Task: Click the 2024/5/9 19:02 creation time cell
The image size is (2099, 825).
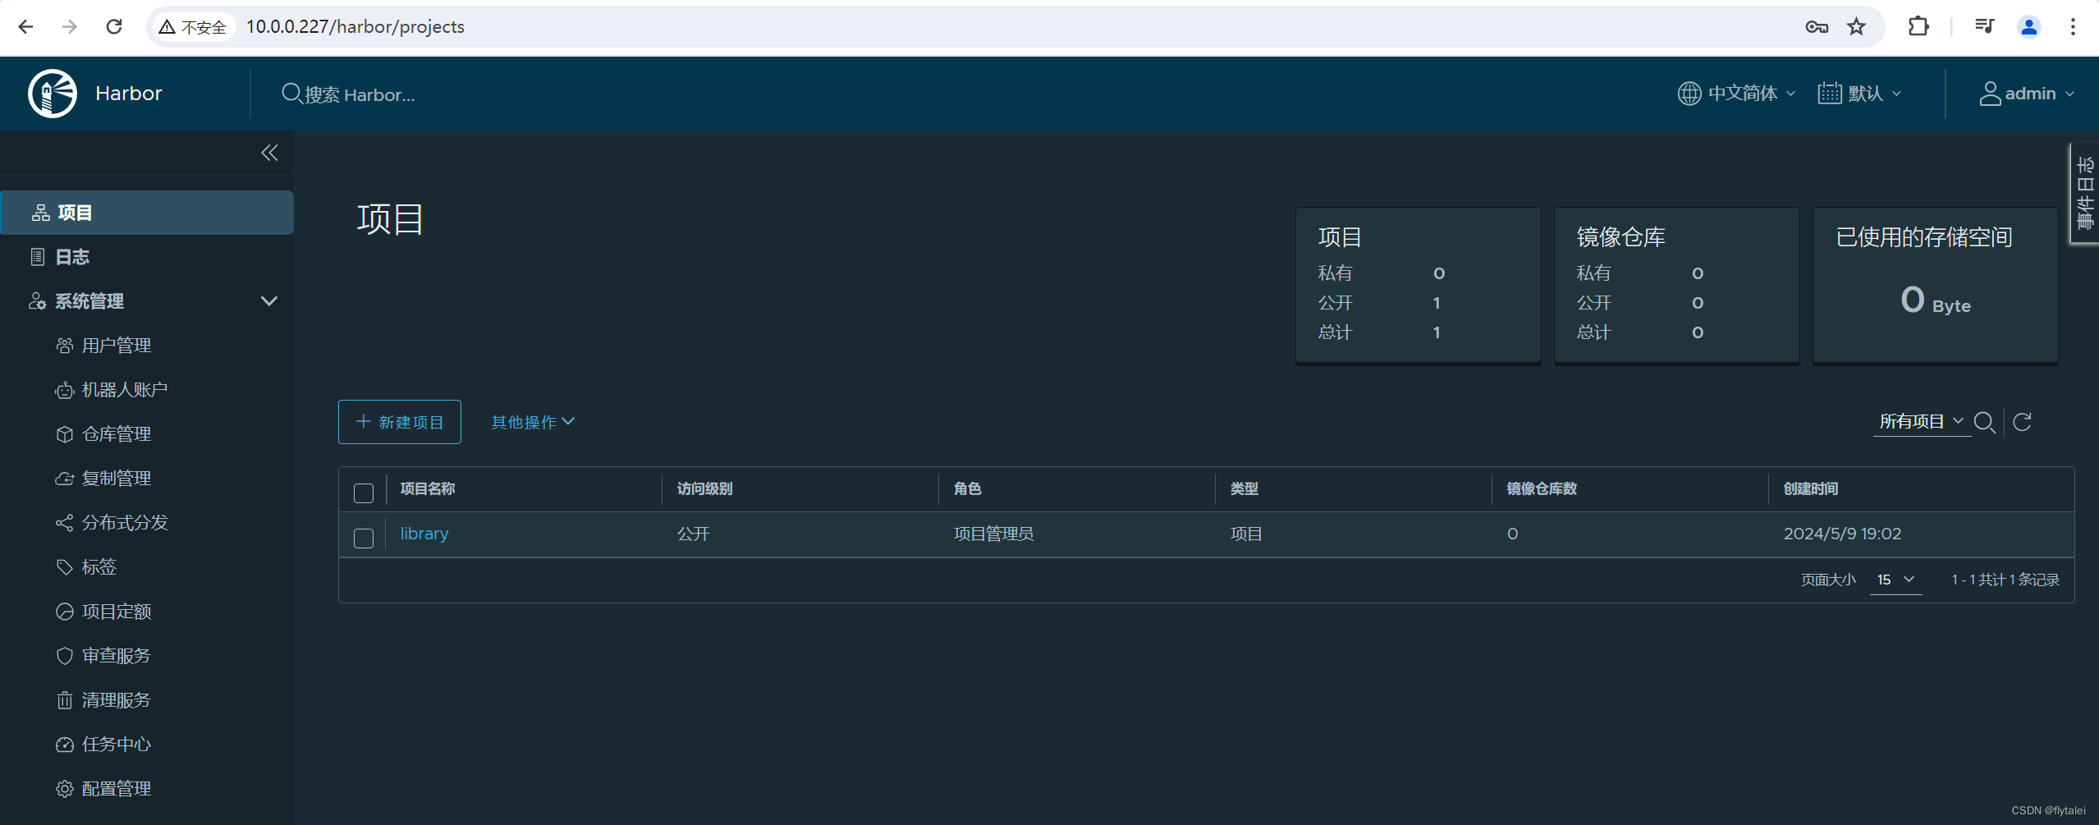Action: [1842, 534]
